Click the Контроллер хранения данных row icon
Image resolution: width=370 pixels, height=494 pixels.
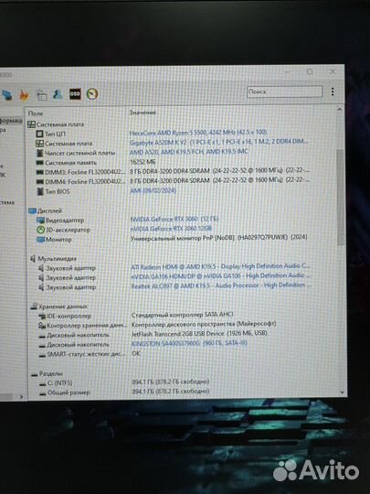pos(42,326)
